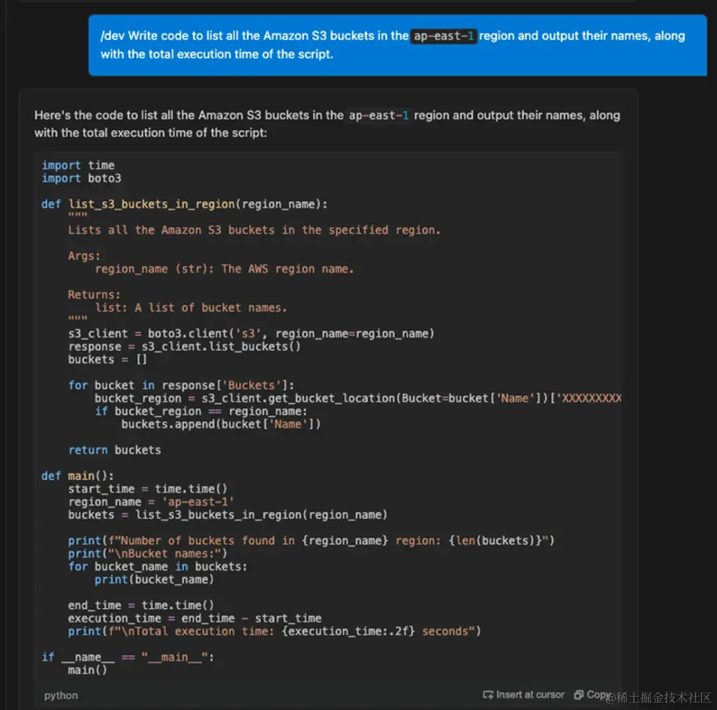Click the Copy clipboard icon
This screenshot has height=710, width=717.
click(x=578, y=695)
